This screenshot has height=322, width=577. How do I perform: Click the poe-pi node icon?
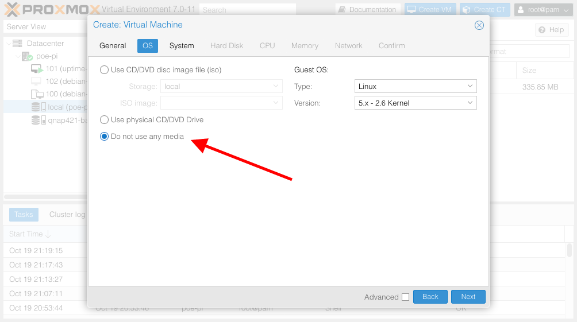click(27, 56)
